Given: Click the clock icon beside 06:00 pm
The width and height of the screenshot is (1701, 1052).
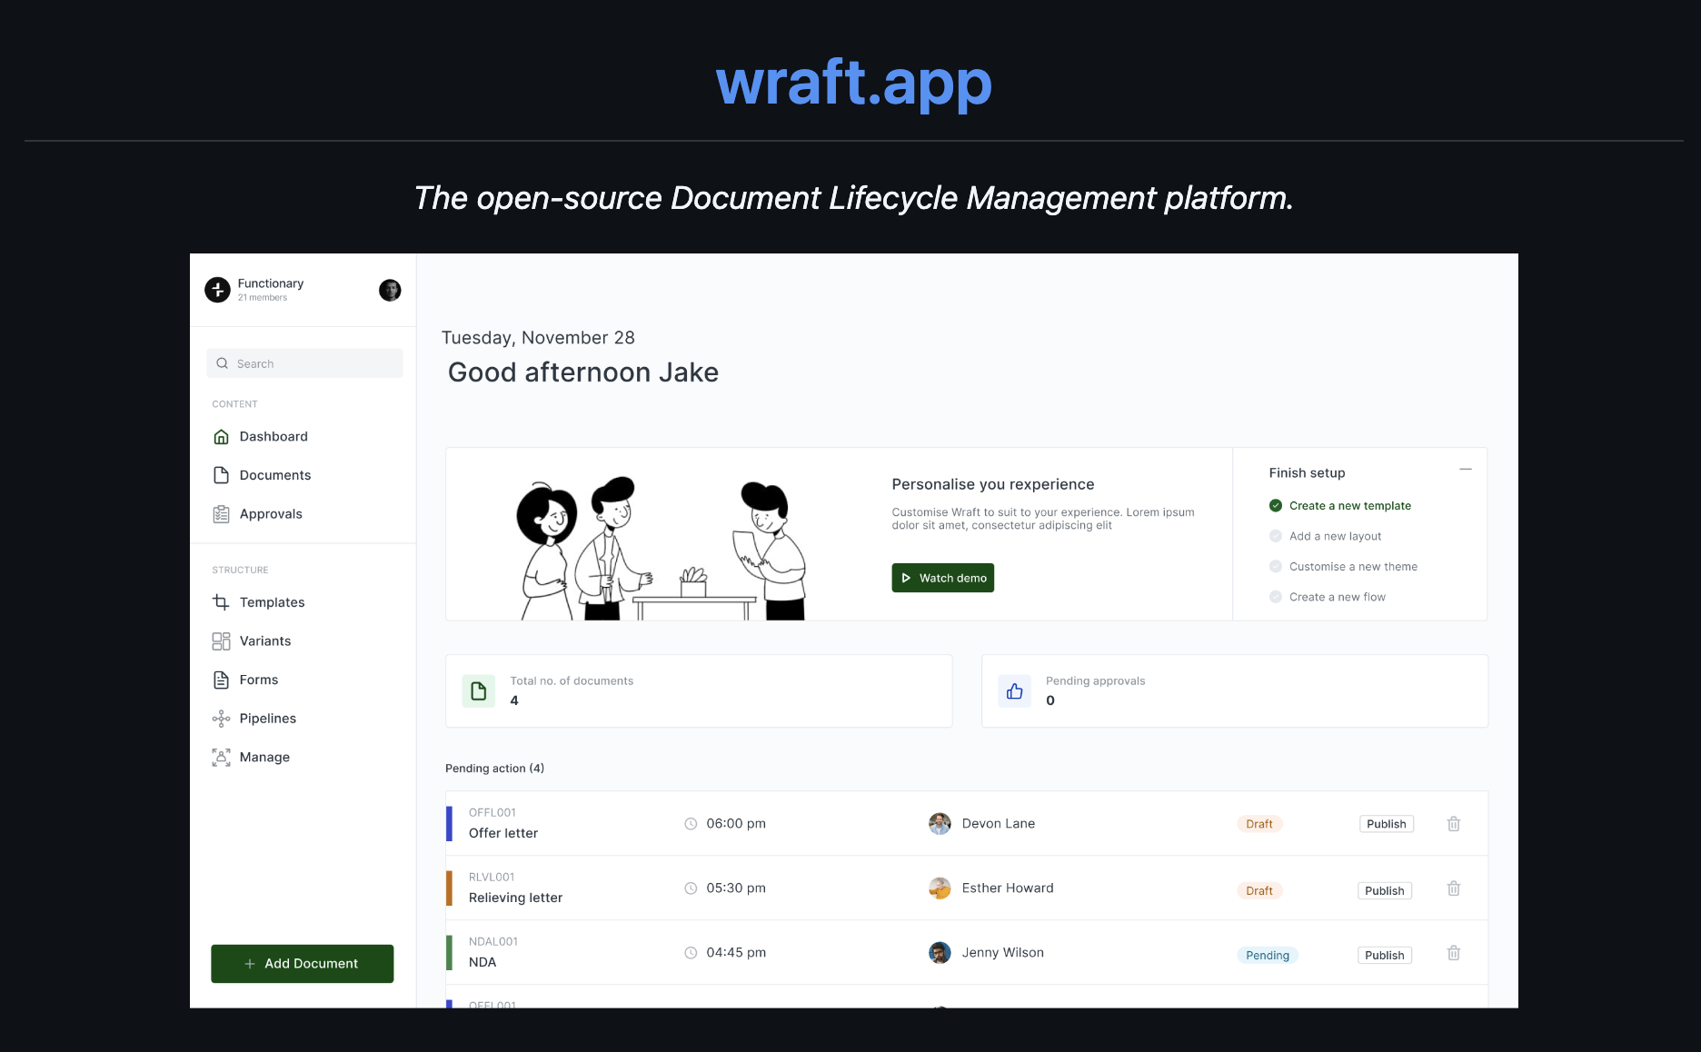Looking at the screenshot, I should 691,824.
